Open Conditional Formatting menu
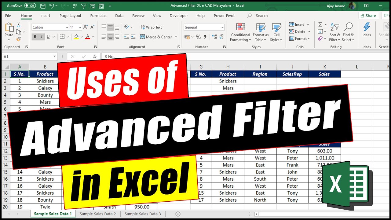The height and width of the screenshot is (220, 391). tap(241, 32)
